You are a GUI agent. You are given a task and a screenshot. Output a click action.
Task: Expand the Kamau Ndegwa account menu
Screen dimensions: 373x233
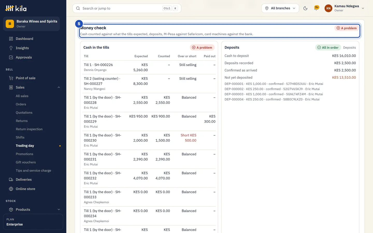click(345, 8)
